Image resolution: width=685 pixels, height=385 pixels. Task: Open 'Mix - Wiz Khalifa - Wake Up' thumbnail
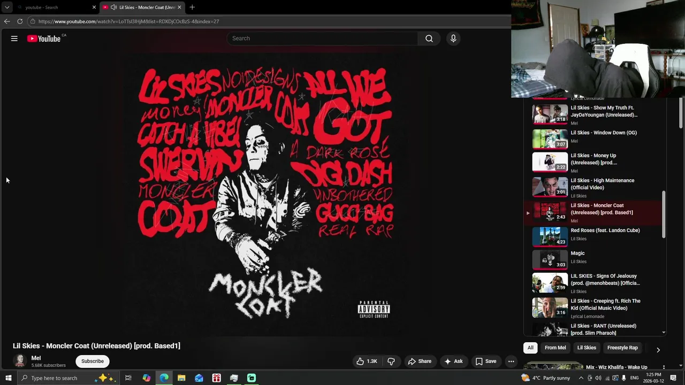tap(553, 366)
